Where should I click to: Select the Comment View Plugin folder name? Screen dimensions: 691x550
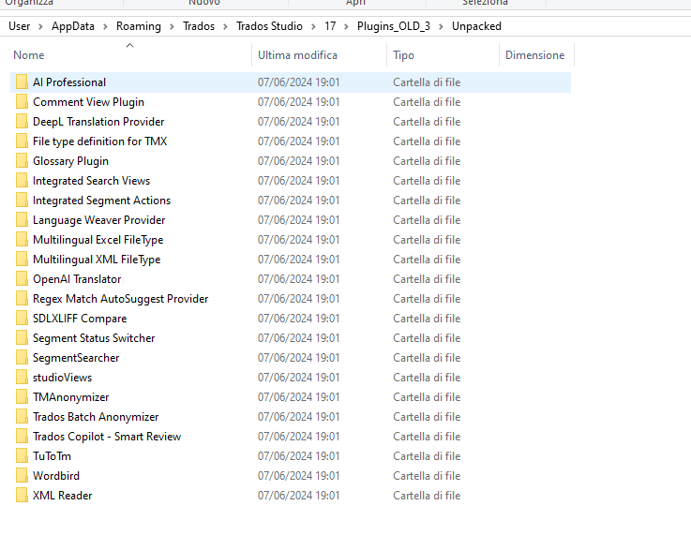coord(88,102)
